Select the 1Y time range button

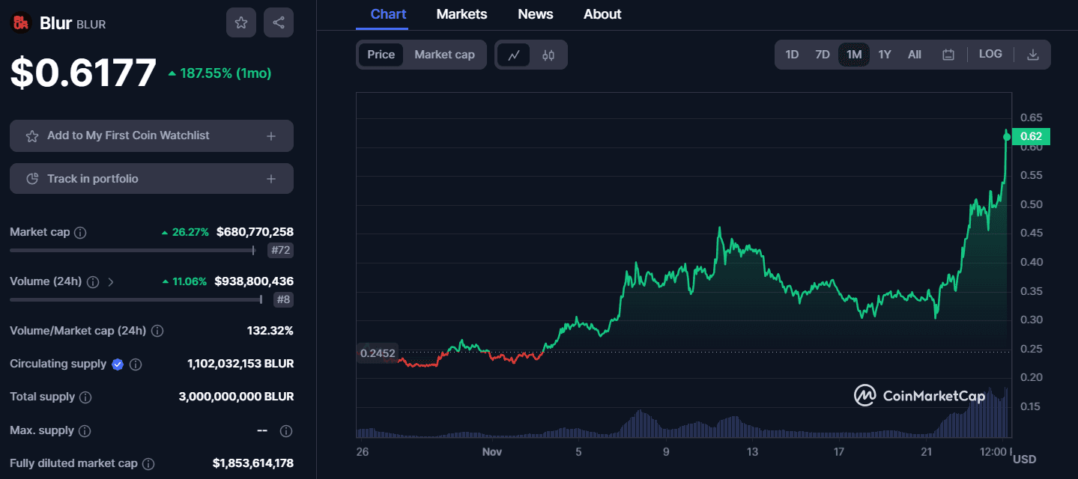(884, 55)
